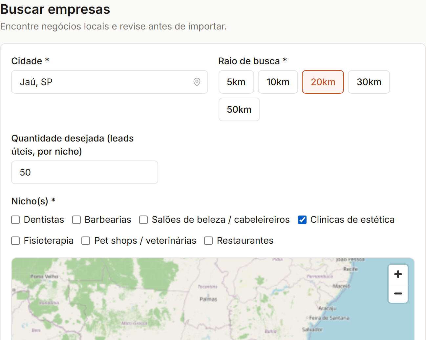Click the Porto Velho map label
The height and width of the screenshot is (340, 426).
tap(44, 276)
